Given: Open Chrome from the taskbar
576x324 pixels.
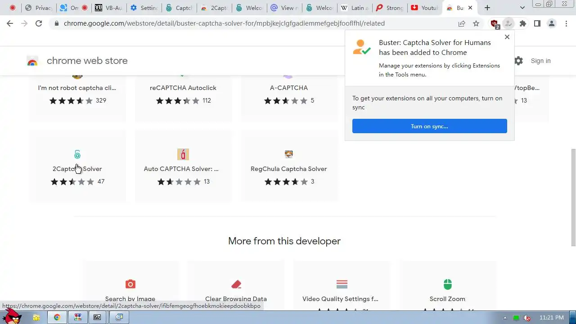Looking at the screenshot, I should coord(57,317).
